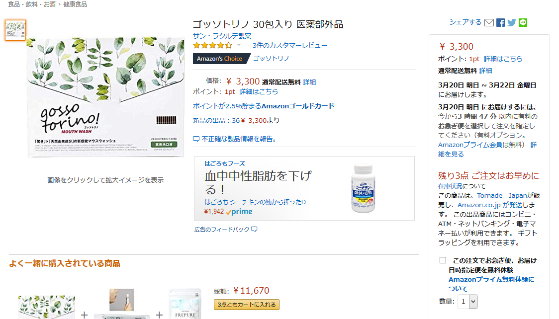
Task: Share this product on Facebook
Action: (500, 22)
